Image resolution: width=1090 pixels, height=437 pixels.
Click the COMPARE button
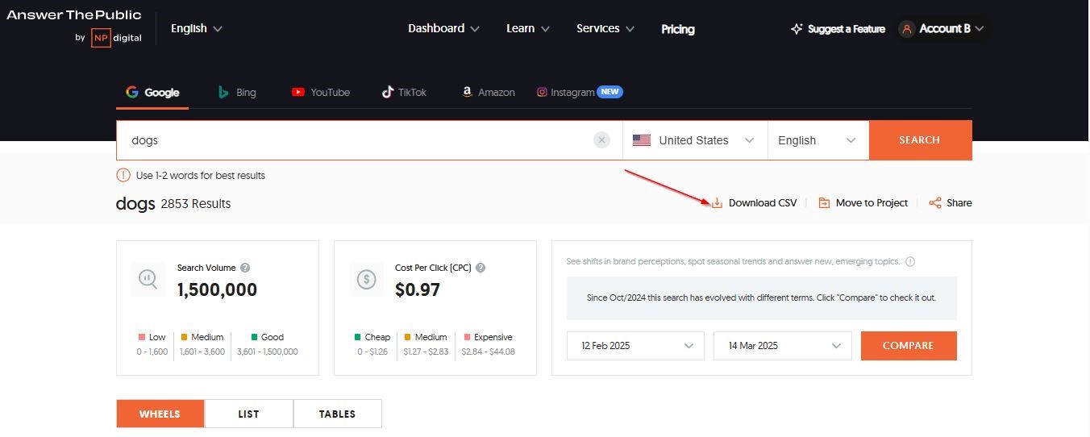[x=908, y=346]
